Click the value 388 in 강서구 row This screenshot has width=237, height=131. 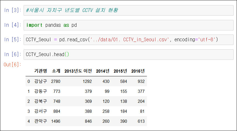[x=88, y=111]
